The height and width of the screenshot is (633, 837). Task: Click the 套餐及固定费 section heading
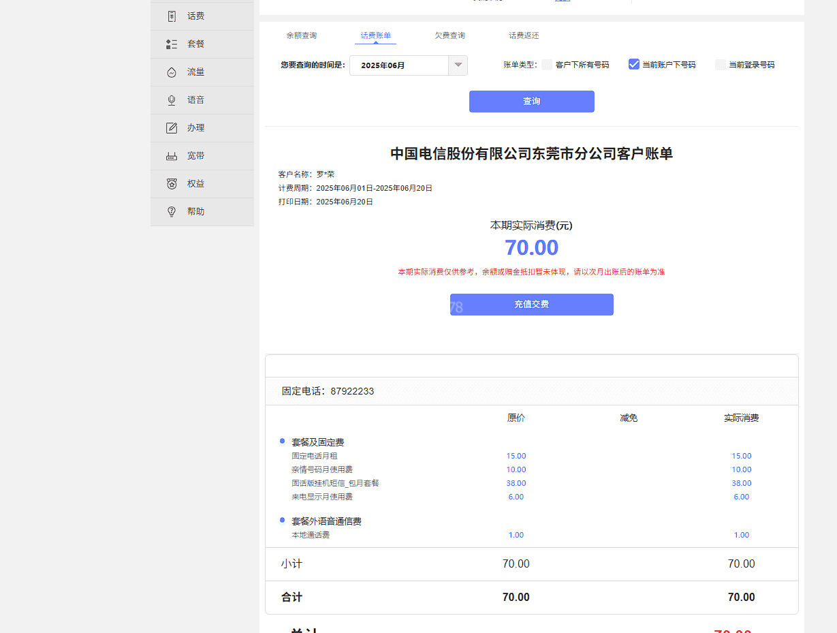[x=318, y=442]
